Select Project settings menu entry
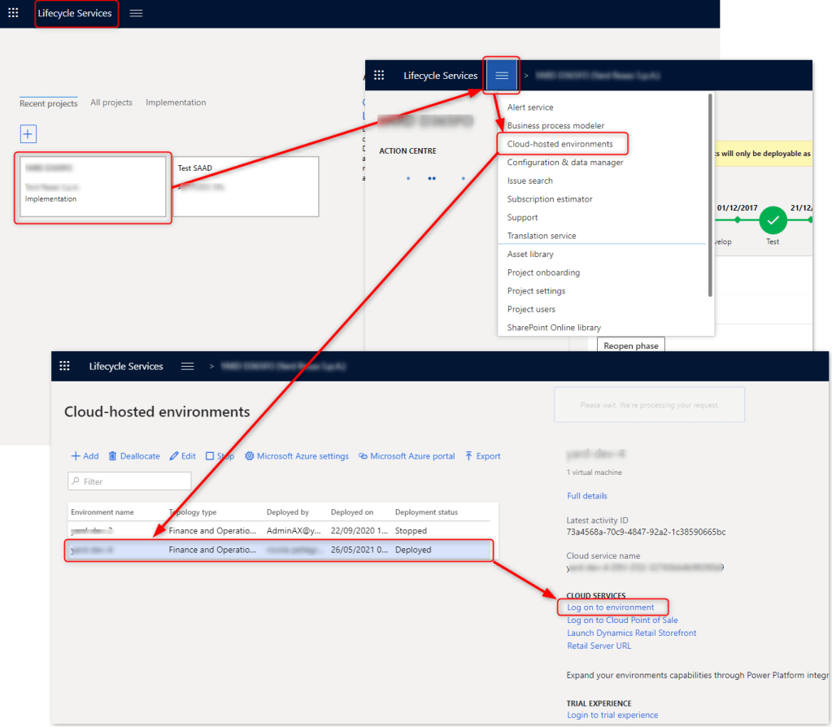Screen dimensions: 832x727 click(536, 291)
